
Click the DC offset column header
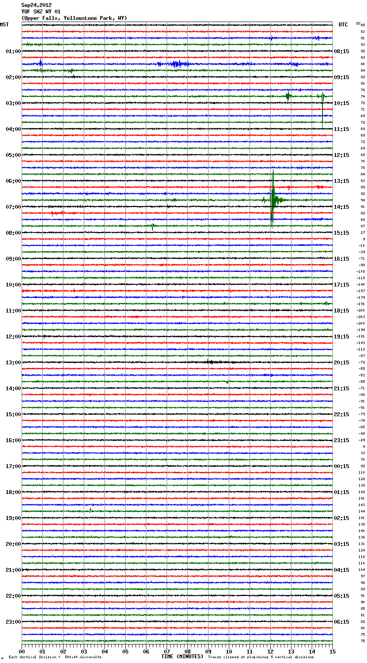point(358,23)
